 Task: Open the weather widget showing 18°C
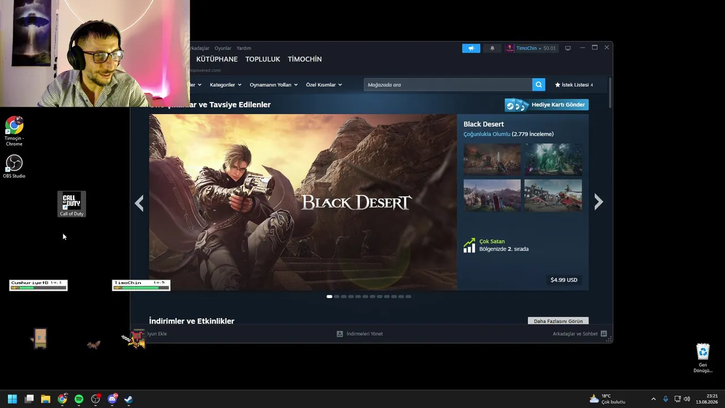pos(608,399)
